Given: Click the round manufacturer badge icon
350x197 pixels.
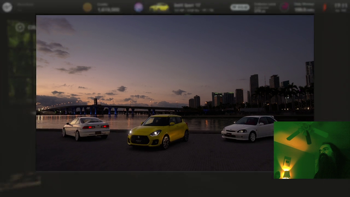Looking at the screenshot, I should pos(138,7).
